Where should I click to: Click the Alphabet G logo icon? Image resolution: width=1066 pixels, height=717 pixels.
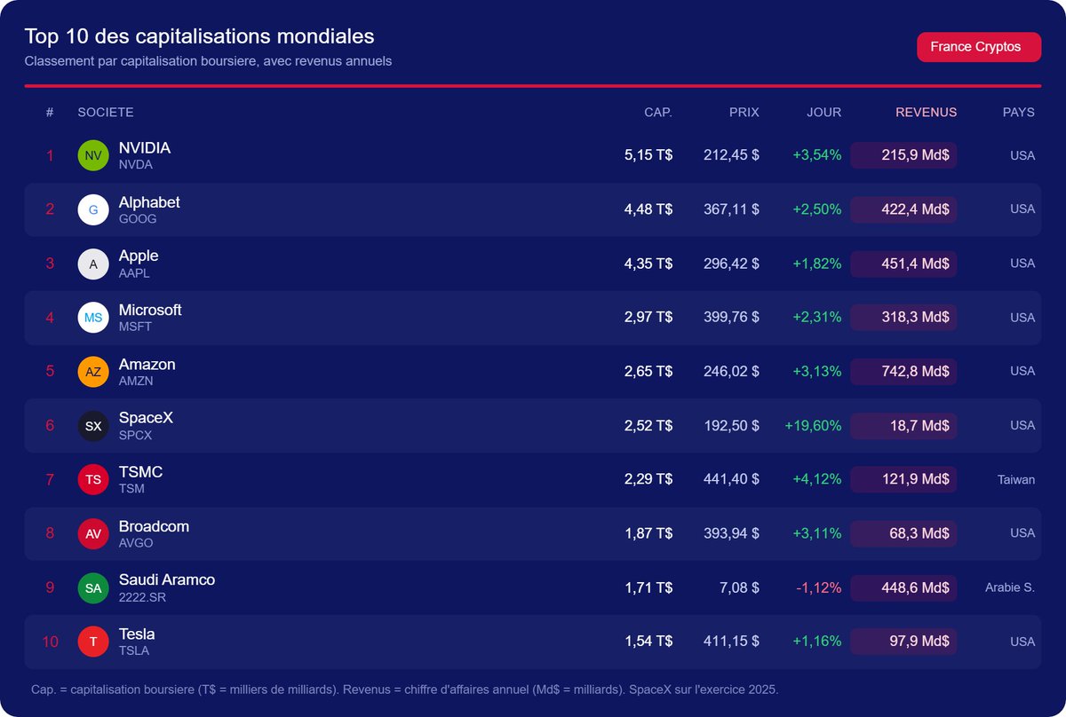pos(93,209)
